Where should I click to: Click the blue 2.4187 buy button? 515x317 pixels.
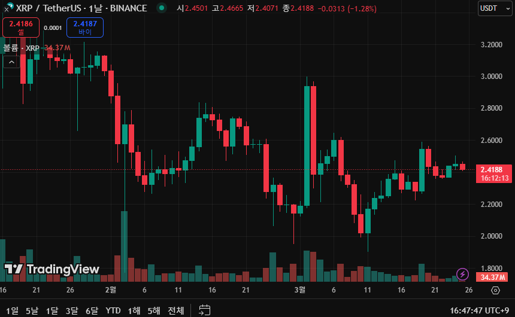tap(85, 28)
